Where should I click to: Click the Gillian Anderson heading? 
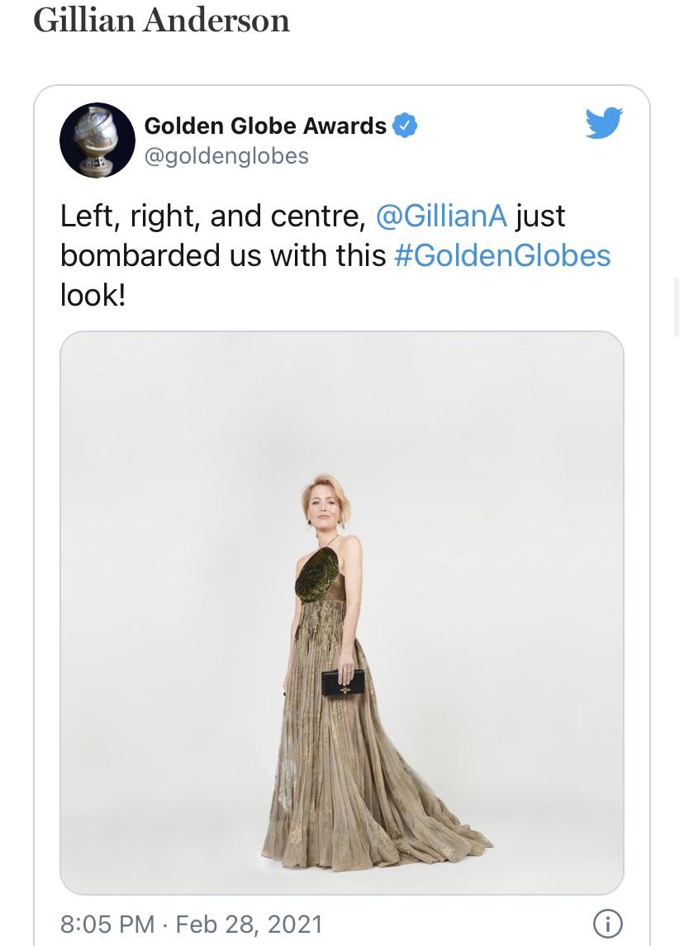pyautogui.click(x=161, y=20)
